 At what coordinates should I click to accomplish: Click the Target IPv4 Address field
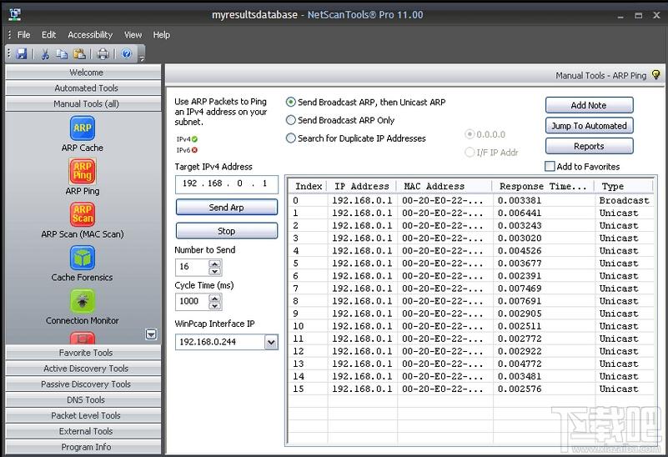point(227,183)
